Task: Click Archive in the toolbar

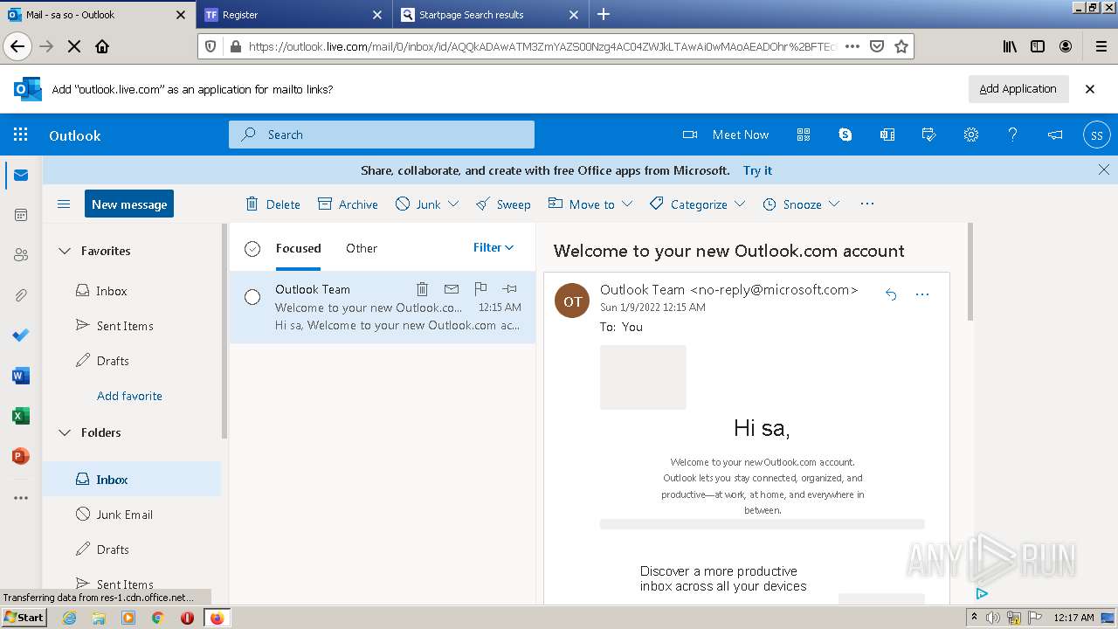Action: coord(348,204)
